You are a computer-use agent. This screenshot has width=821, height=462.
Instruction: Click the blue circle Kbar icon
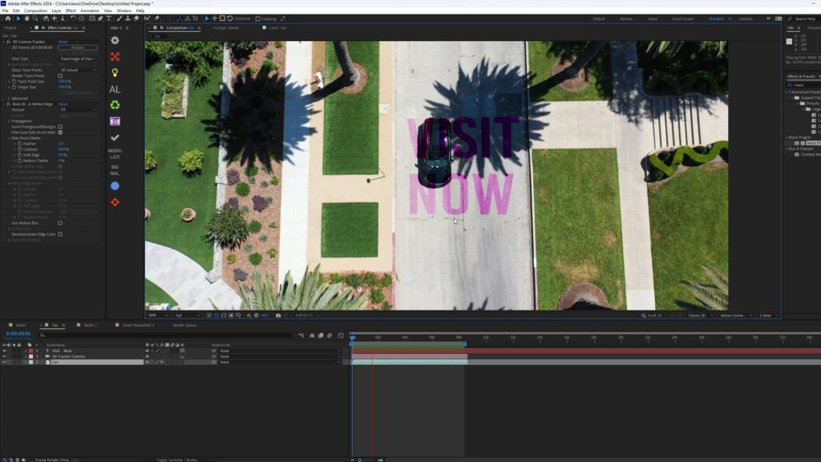[115, 186]
